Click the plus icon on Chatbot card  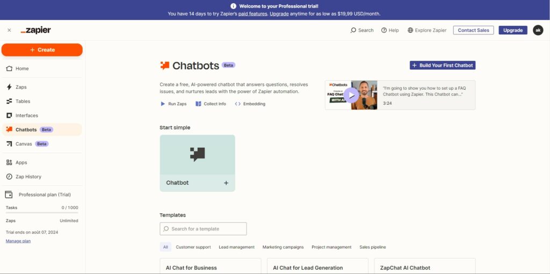click(x=226, y=183)
